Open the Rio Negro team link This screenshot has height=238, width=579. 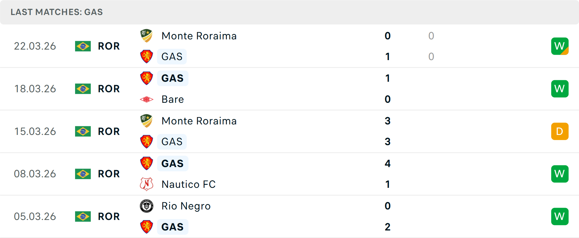point(186,206)
